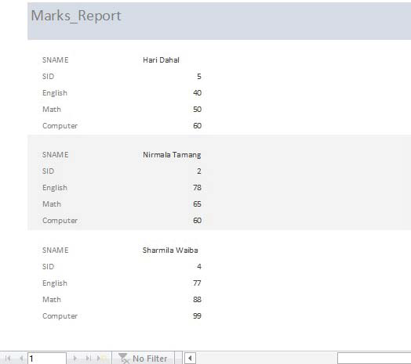Click Sharmila Waiba's Computer mark 99
Image resolution: width=411 pixels, height=364 pixels.
click(x=197, y=316)
